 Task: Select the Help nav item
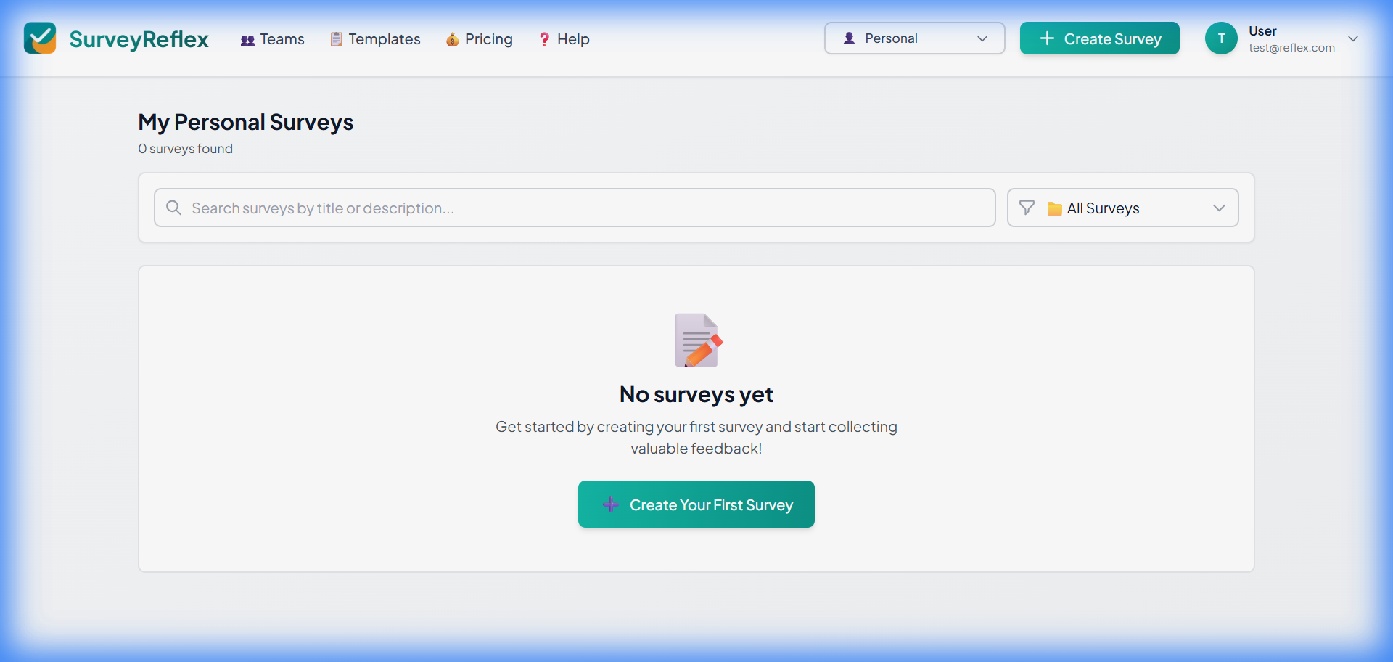pyautogui.click(x=572, y=39)
